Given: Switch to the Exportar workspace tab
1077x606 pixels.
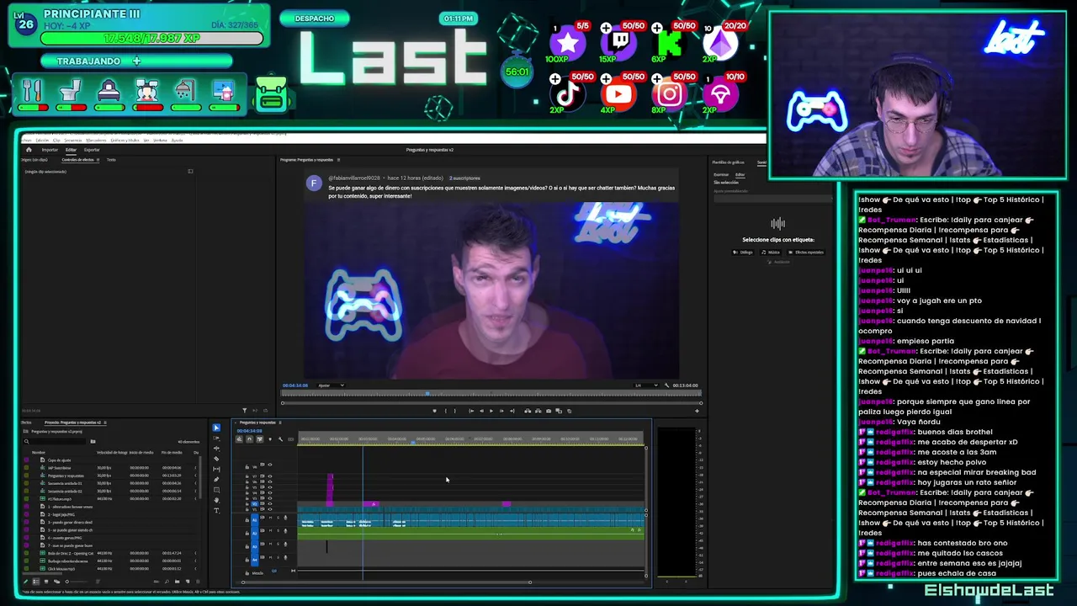Looking at the screenshot, I should pos(92,150).
